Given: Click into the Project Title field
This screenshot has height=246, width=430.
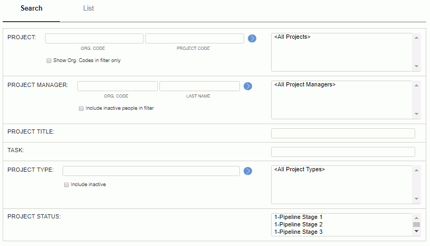Looking at the screenshot, I should point(343,134).
